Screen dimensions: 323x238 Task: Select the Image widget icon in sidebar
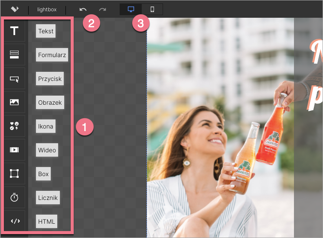[14, 103]
